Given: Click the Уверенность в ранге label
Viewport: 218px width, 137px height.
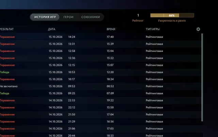Looking at the screenshot, I should 172,20.
